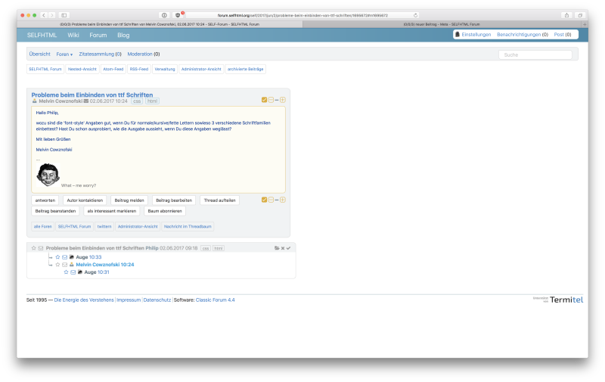The width and height of the screenshot is (605, 382).
Task: Open the SELFHTML nav item
Action: click(x=42, y=35)
